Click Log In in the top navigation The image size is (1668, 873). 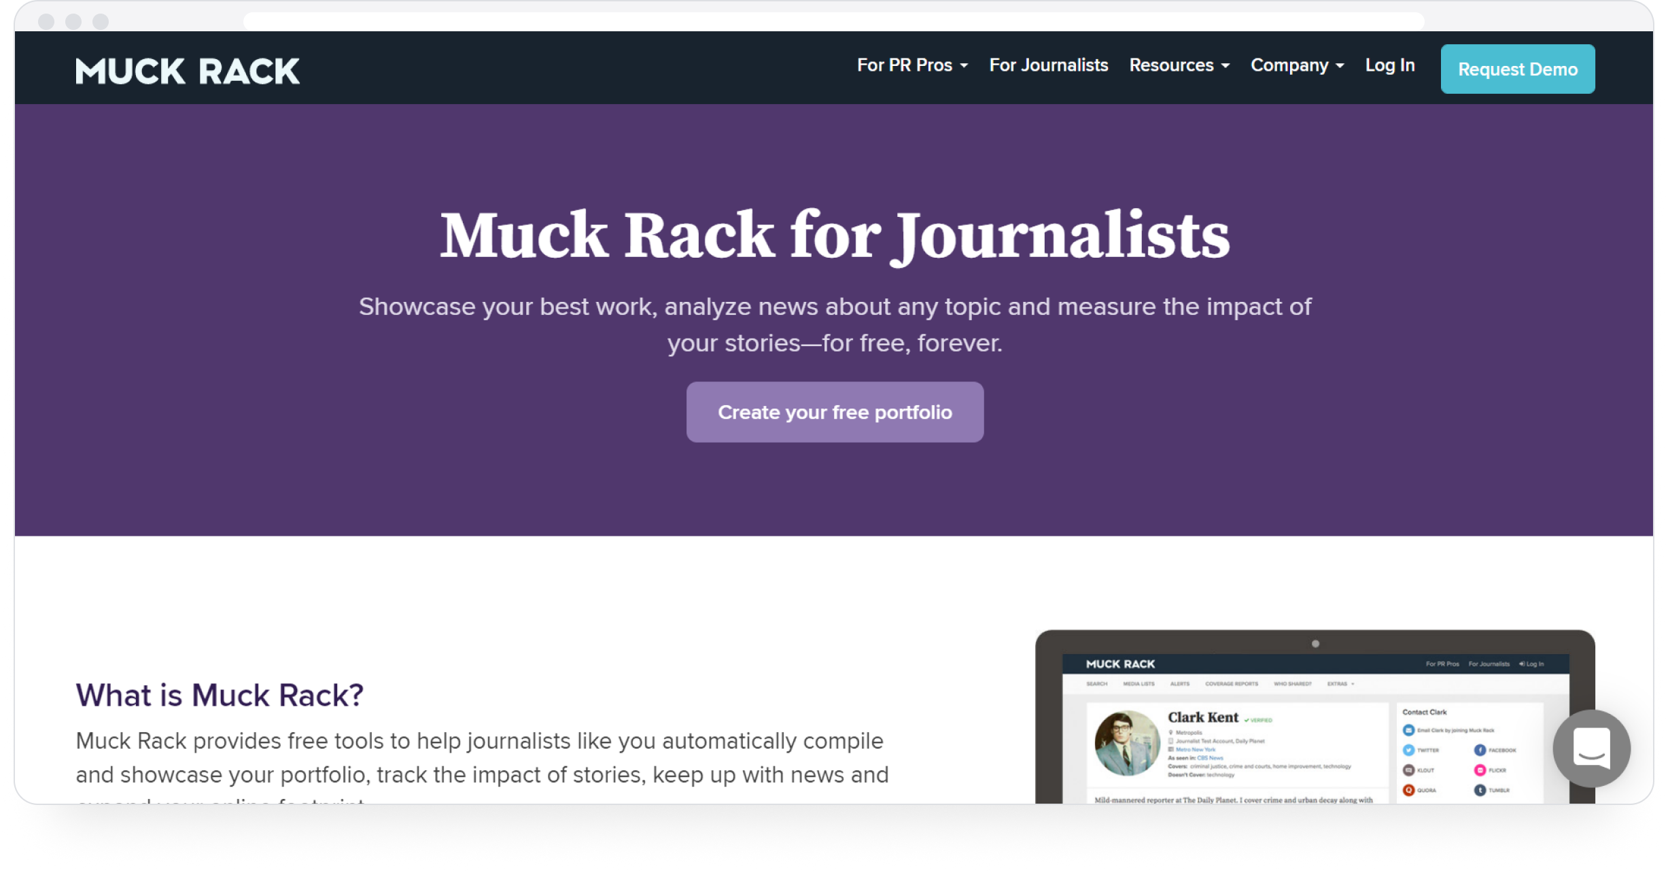tap(1390, 65)
